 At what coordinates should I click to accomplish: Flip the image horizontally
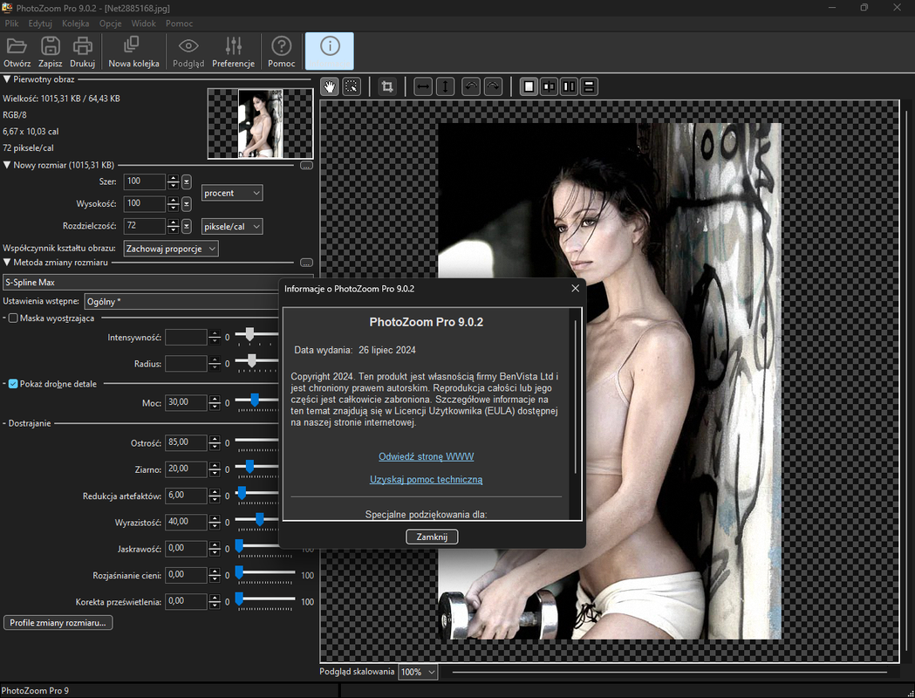coord(423,87)
